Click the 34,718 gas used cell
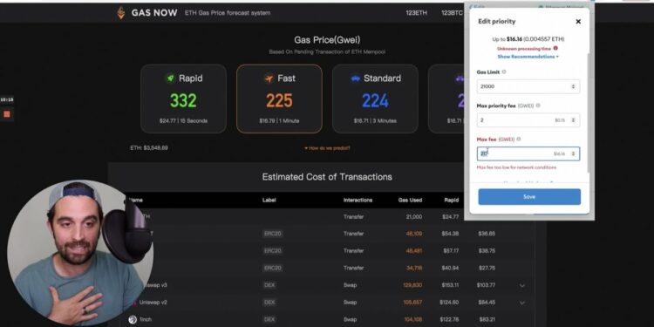The image size is (654, 327). point(414,268)
